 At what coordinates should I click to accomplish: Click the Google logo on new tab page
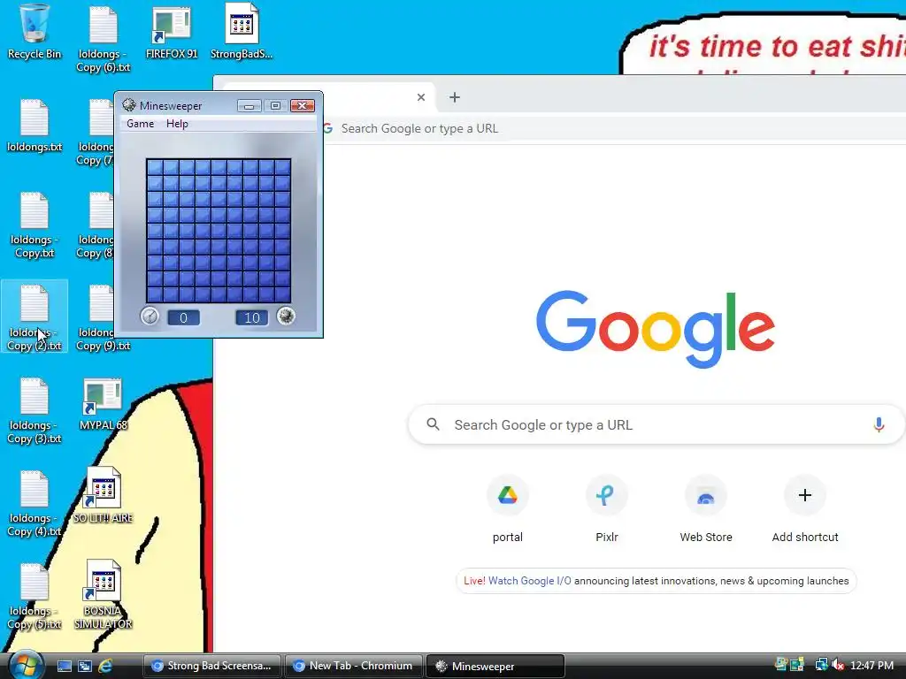(x=656, y=329)
